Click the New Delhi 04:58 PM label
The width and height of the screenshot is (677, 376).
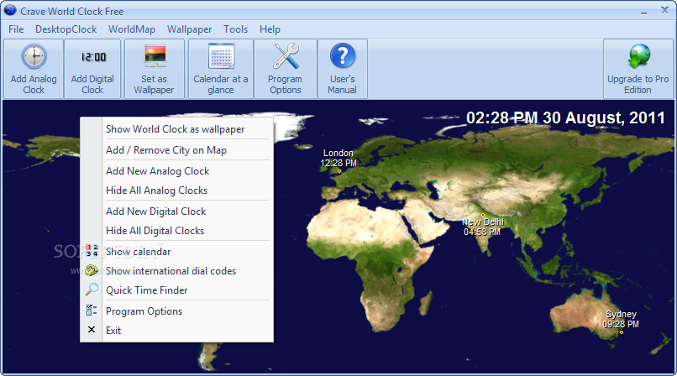click(x=483, y=227)
